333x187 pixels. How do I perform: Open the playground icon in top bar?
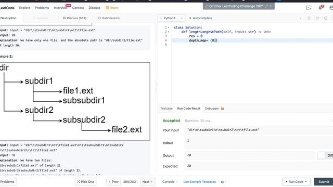point(309,8)
